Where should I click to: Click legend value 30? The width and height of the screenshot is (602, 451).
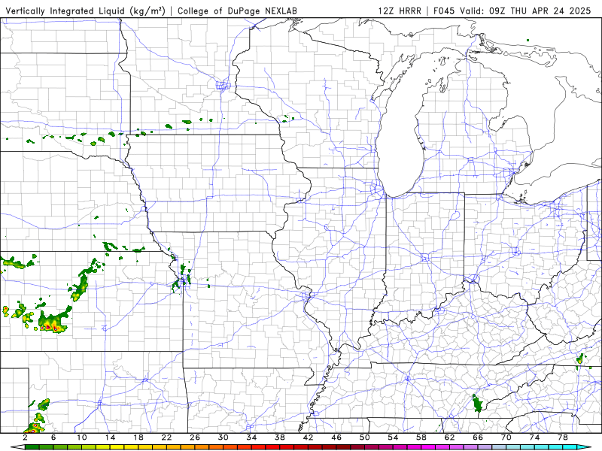pyautogui.click(x=223, y=437)
